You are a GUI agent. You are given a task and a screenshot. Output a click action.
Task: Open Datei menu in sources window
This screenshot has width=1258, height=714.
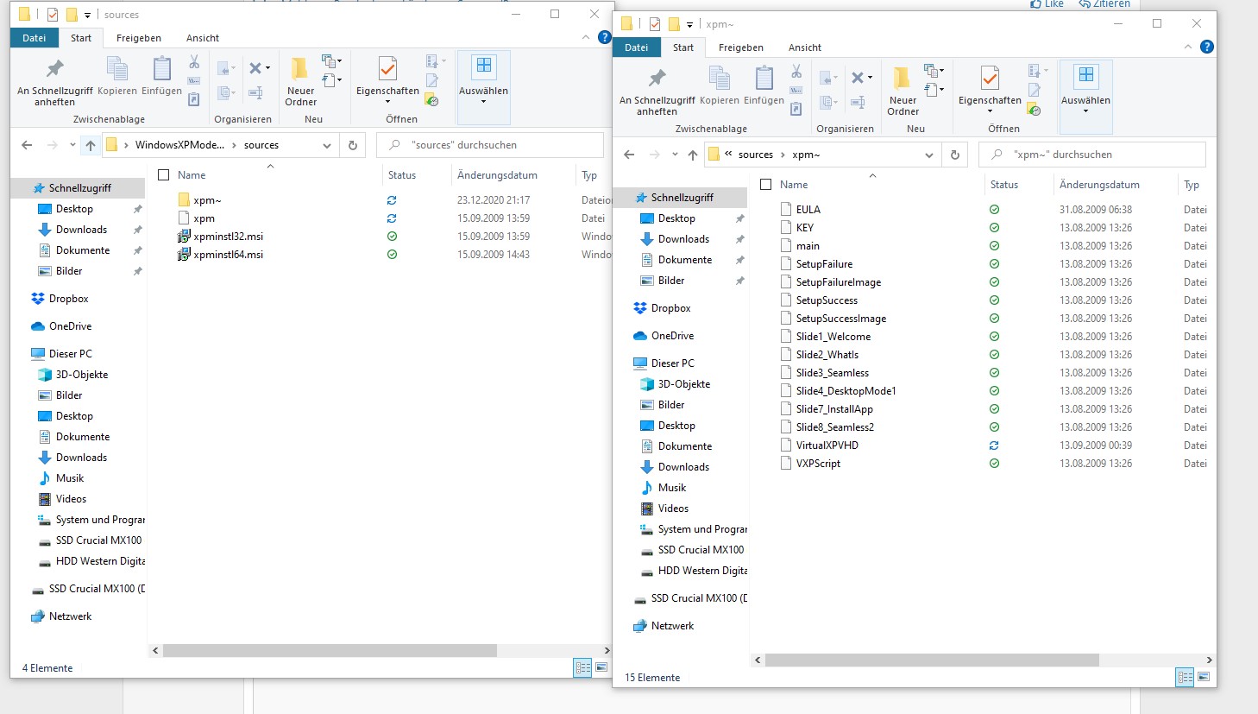35,38
